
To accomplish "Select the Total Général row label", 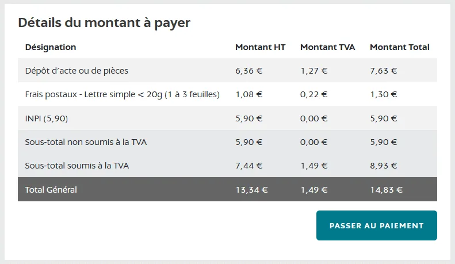I will coord(51,189).
